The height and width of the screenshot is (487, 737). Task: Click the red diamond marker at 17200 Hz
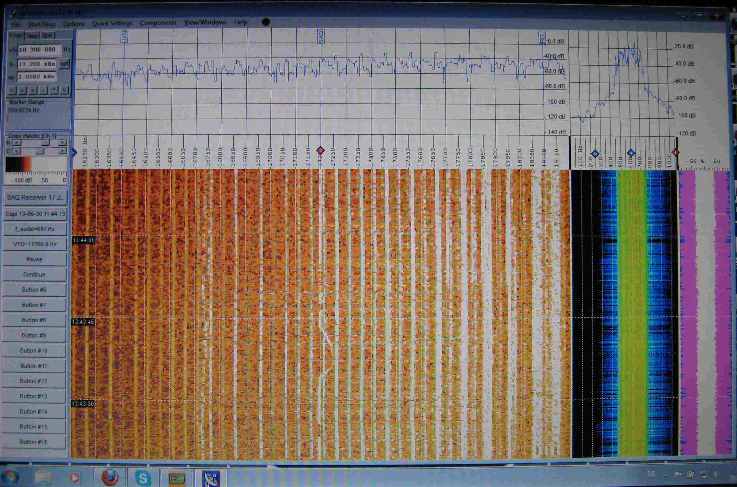(320, 150)
